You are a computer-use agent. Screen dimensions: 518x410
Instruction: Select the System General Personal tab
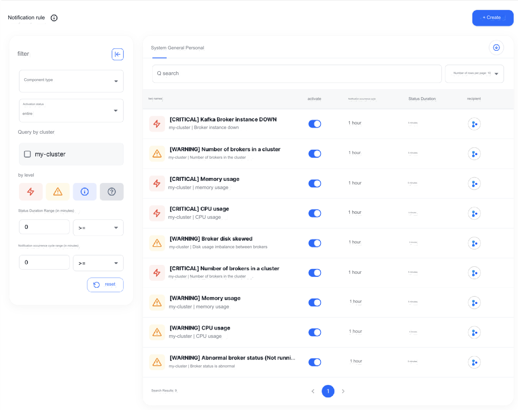177,48
